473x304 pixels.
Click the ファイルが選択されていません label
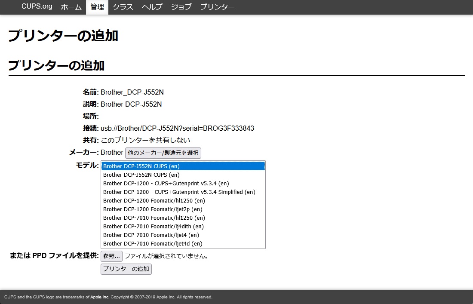click(166, 256)
